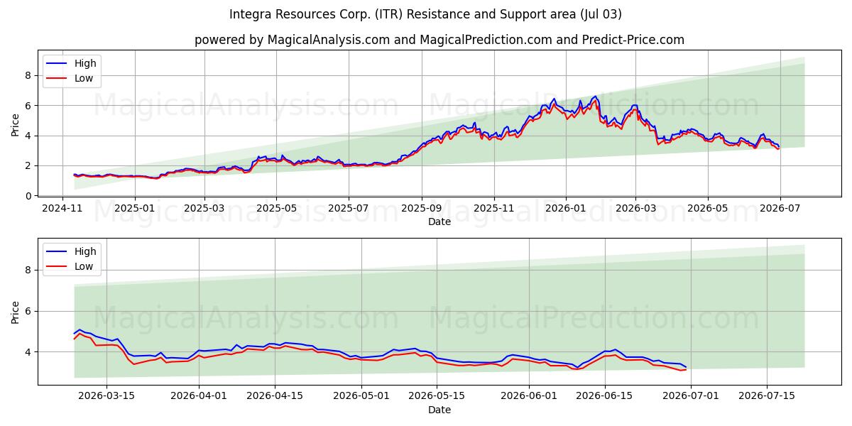Image resolution: width=852 pixels, height=426 pixels.
Task: Click the '2026-06-15' x-axis label in bottom chart
Action: tap(604, 397)
